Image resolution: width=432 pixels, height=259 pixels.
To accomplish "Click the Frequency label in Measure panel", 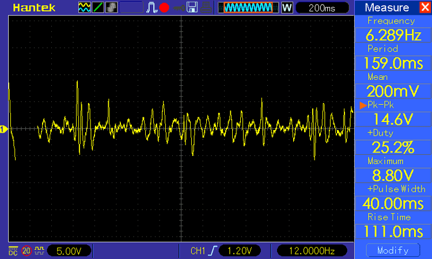I will (x=391, y=21).
